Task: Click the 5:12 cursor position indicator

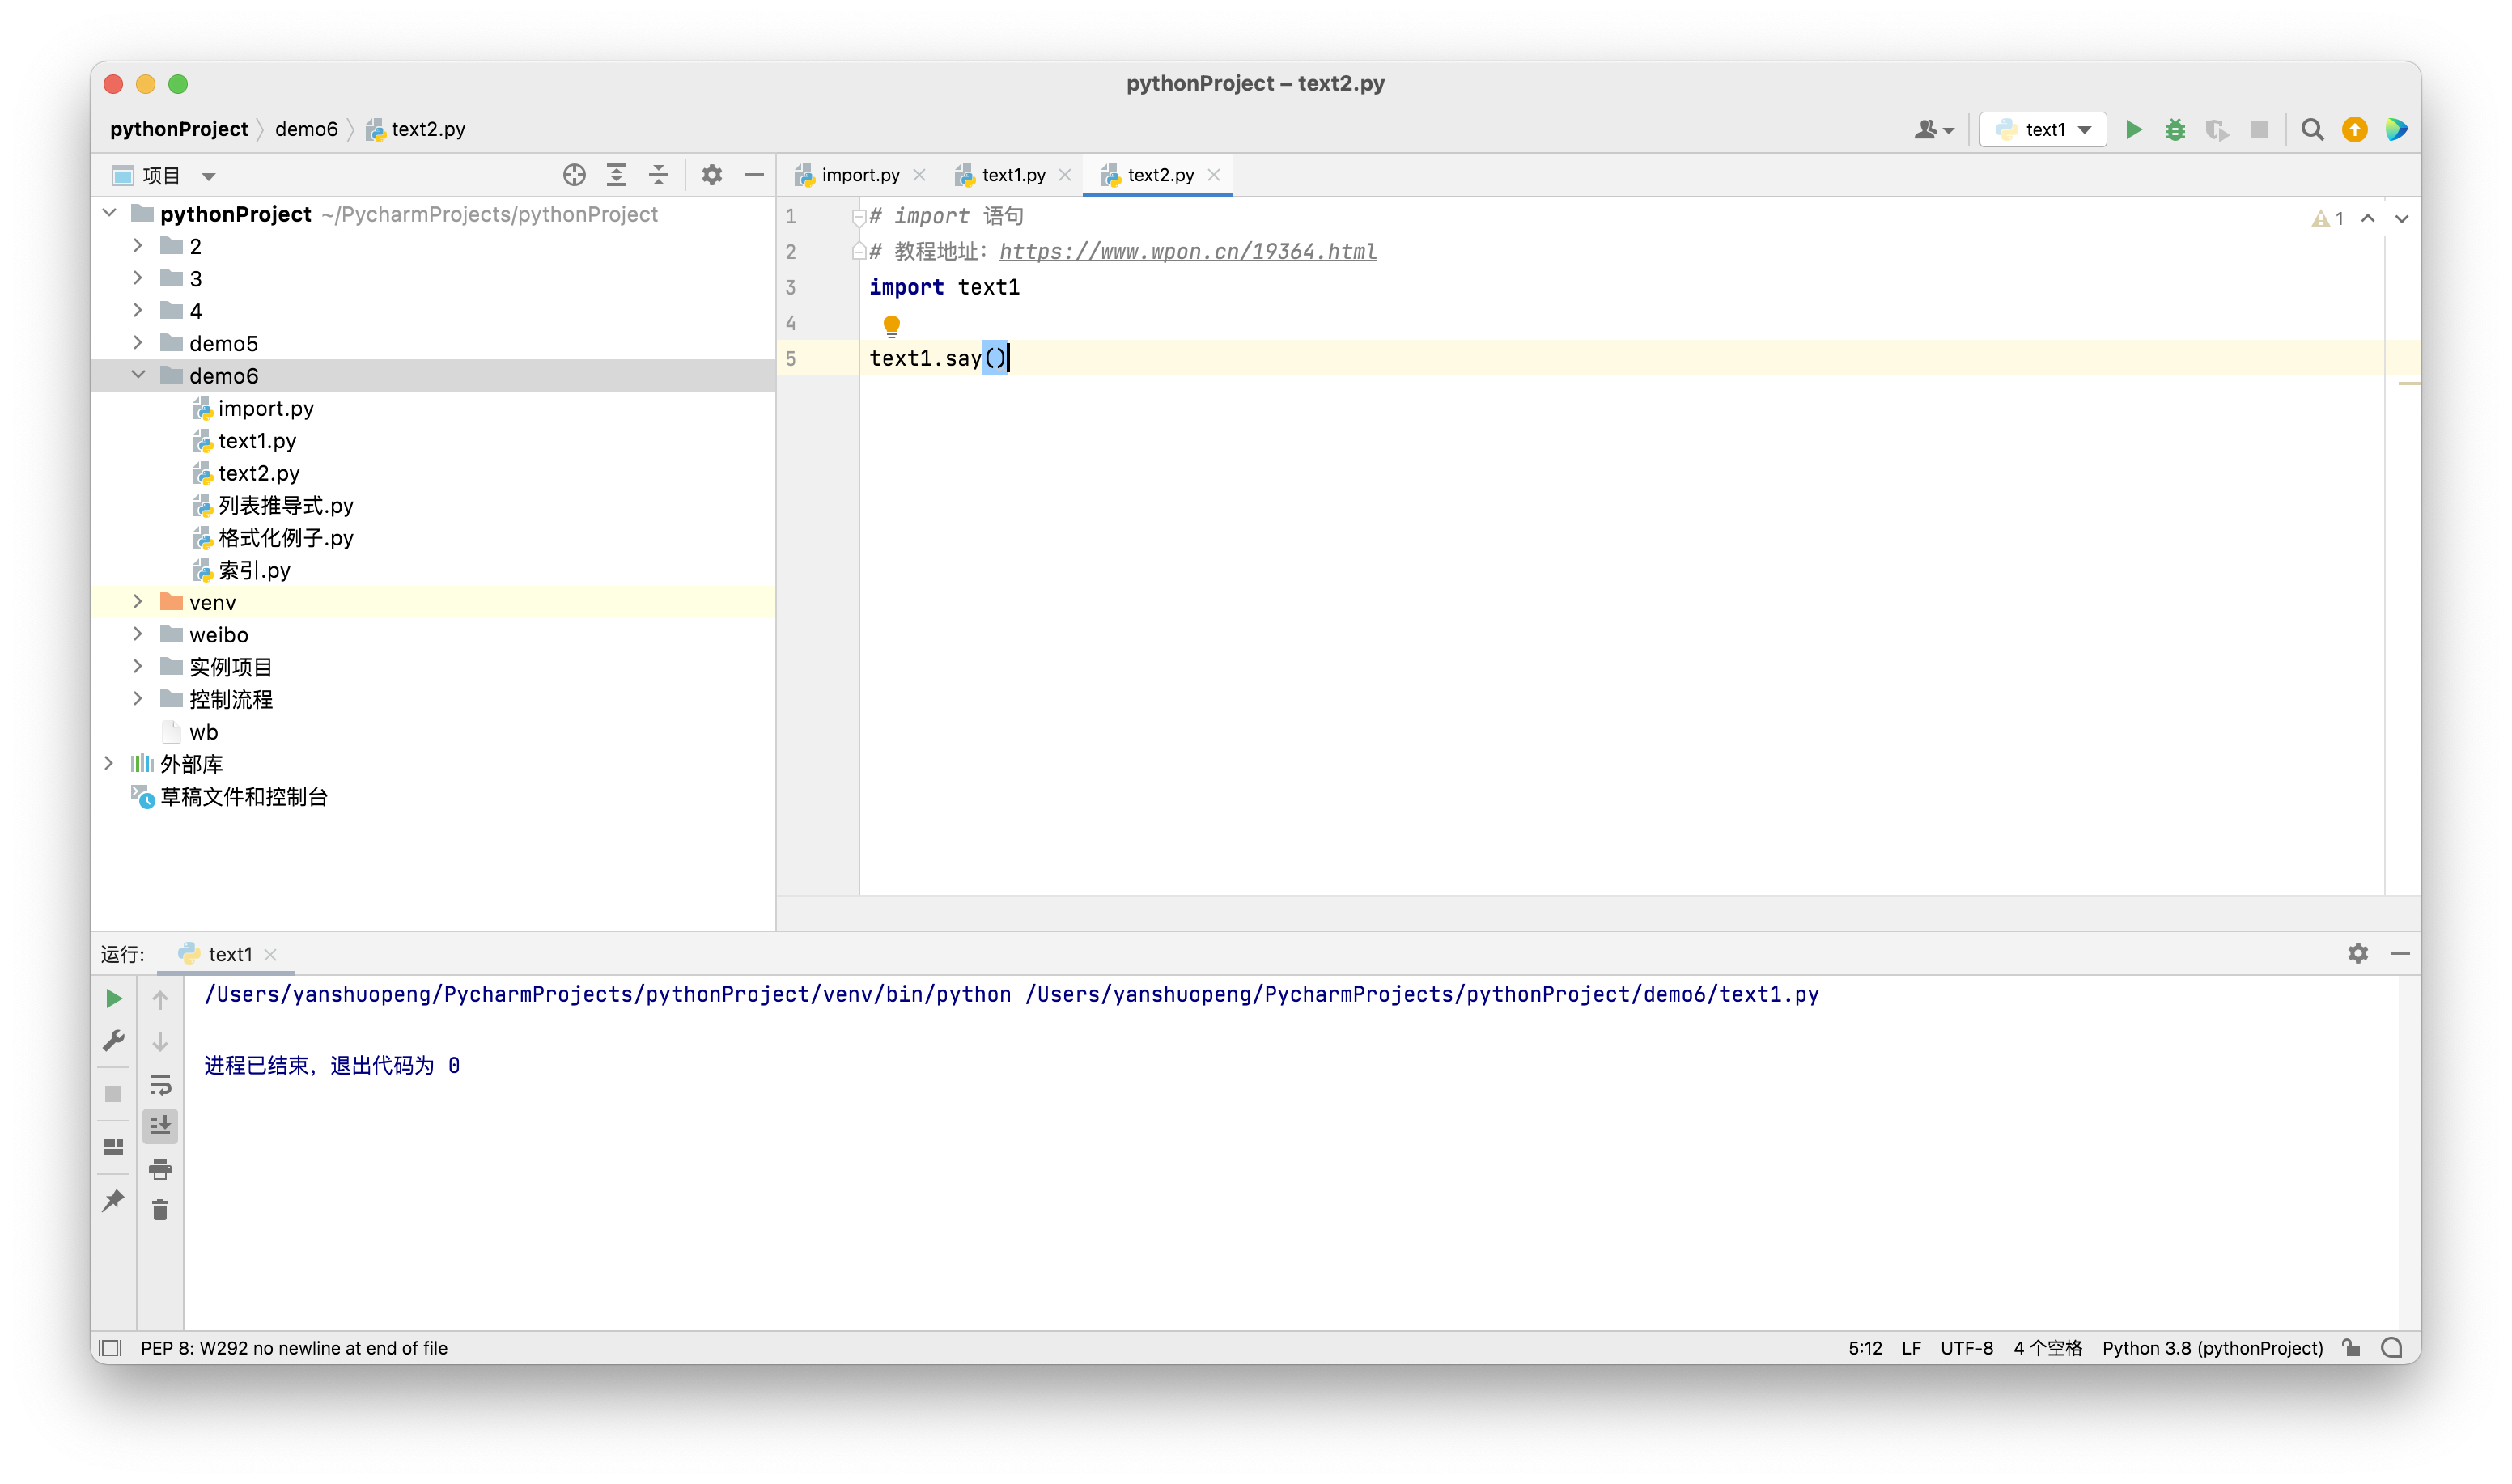Action: point(1865,1348)
